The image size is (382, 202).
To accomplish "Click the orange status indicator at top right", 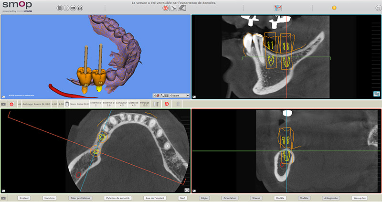I will (334, 8).
